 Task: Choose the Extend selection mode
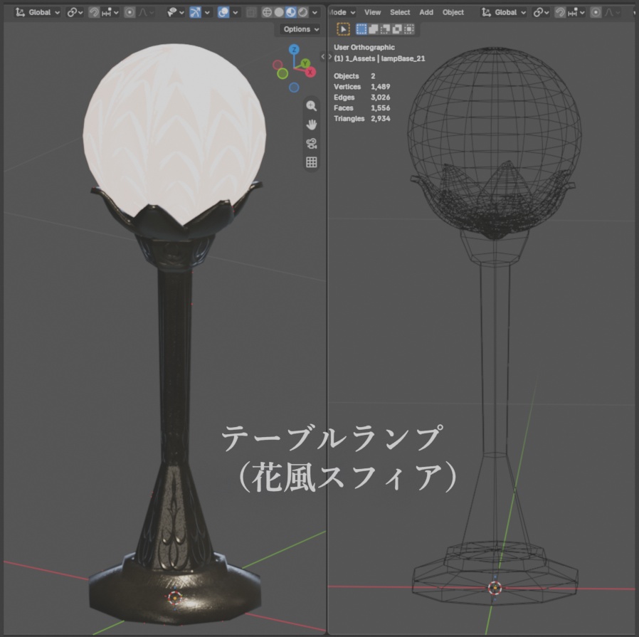click(373, 29)
